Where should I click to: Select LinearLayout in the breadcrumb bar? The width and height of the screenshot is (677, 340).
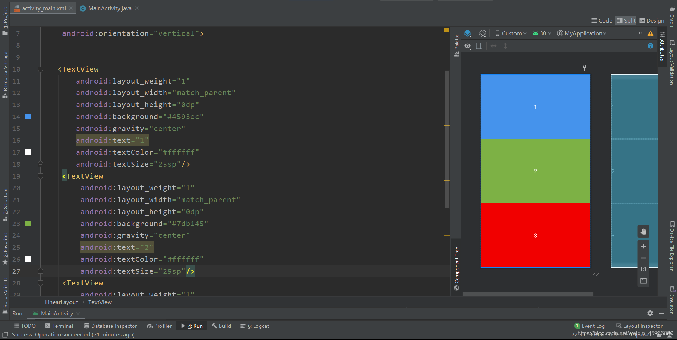[x=61, y=302]
